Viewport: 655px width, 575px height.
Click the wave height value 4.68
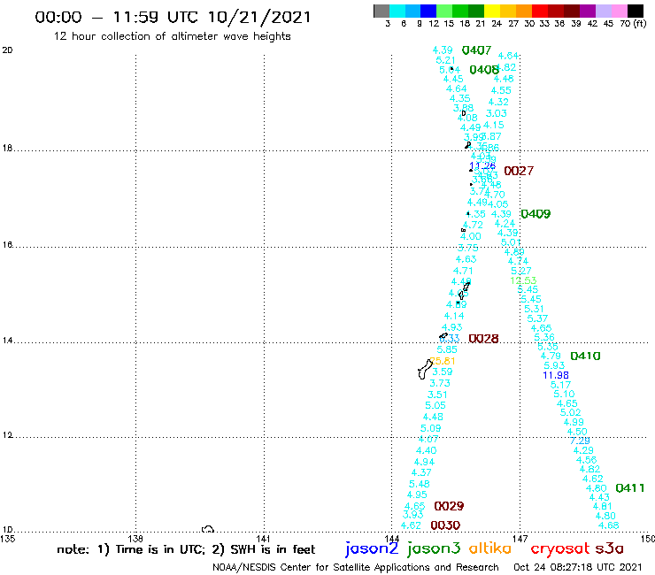609,525
